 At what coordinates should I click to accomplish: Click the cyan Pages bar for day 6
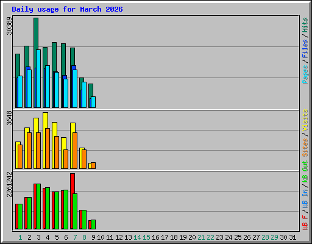(66, 93)
